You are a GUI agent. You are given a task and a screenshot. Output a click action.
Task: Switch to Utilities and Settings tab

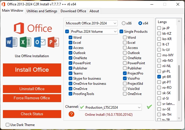[42, 11]
